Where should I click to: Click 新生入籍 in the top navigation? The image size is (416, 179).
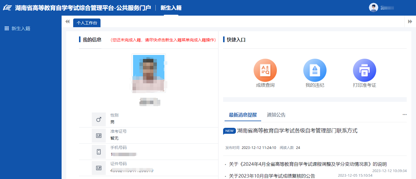point(171,8)
